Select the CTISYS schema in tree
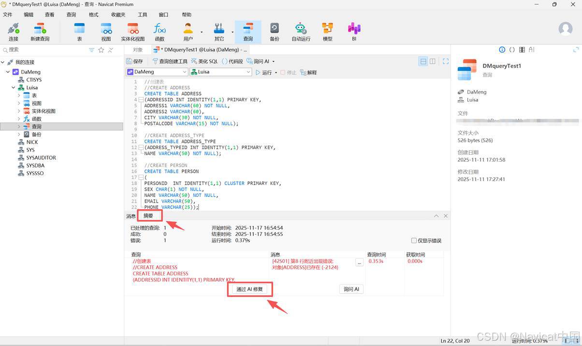Image resolution: width=582 pixels, height=346 pixels. 34,80
